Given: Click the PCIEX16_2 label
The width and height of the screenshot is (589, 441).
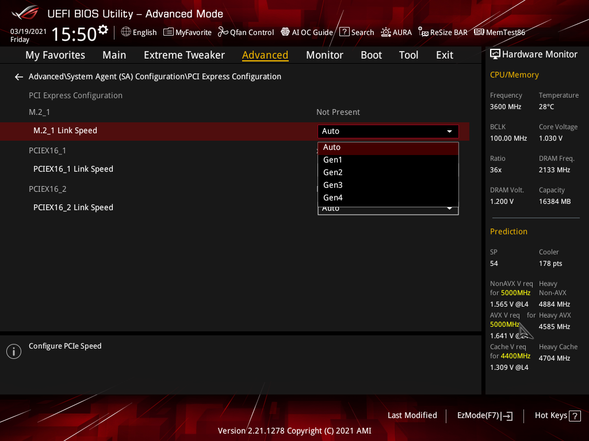Looking at the screenshot, I should click(47, 189).
